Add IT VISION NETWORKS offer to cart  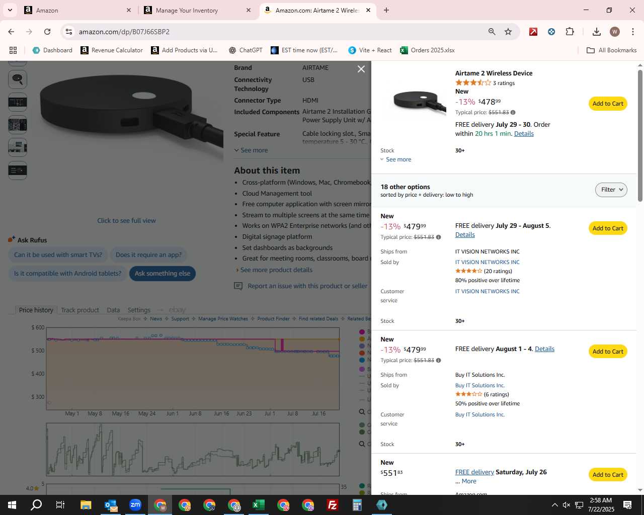click(608, 228)
